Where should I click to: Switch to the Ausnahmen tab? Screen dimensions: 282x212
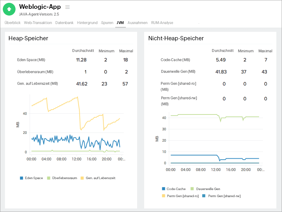[137, 23]
